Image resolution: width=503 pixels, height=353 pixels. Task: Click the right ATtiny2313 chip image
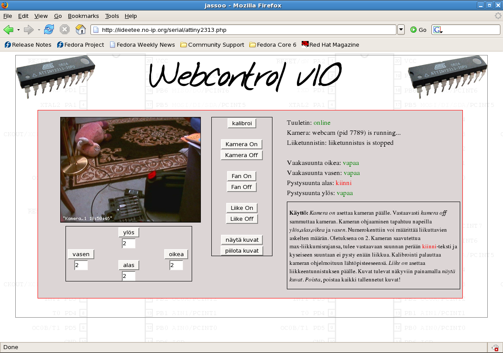click(448, 77)
